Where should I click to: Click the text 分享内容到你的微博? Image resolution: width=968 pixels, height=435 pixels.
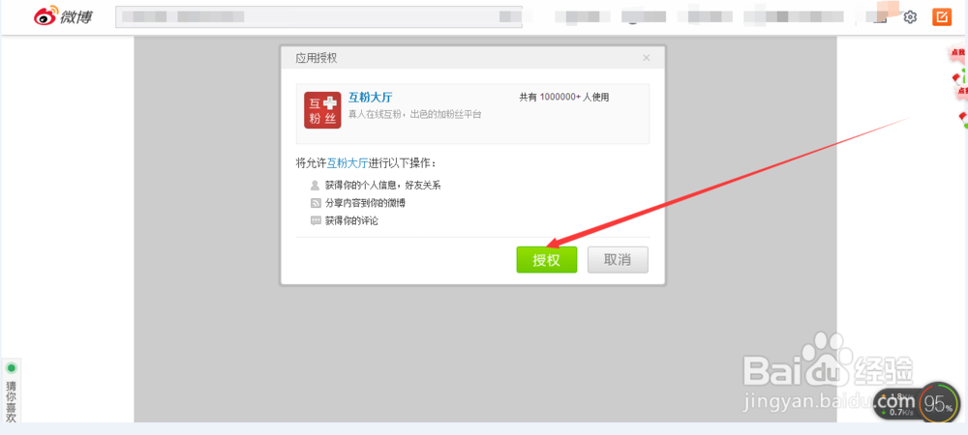[366, 203]
